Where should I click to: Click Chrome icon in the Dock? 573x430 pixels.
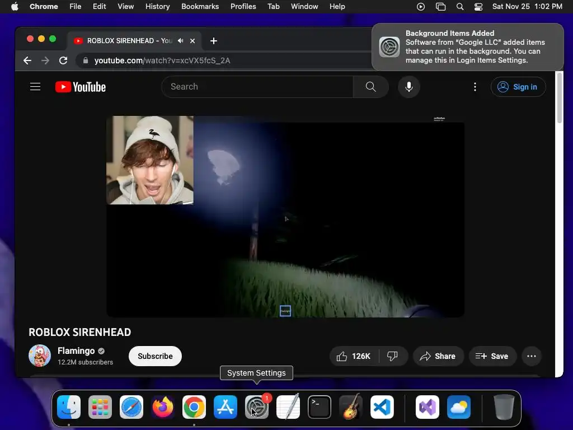pos(194,407)
